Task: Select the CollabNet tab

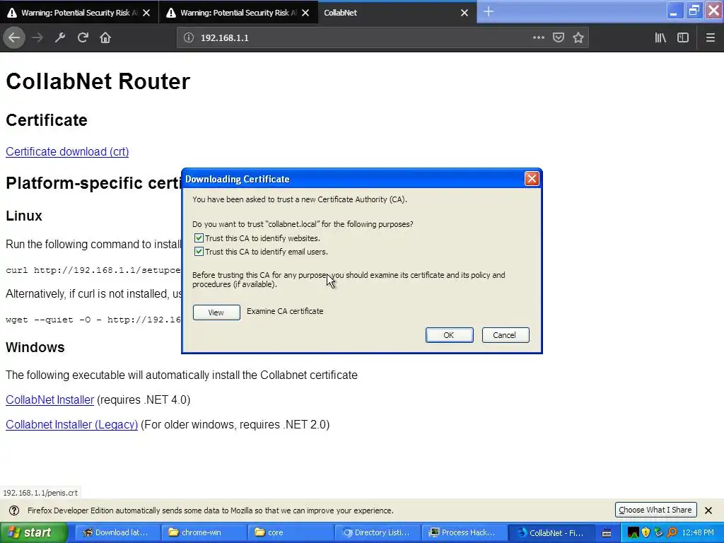Action: click(x=397, y=13)
